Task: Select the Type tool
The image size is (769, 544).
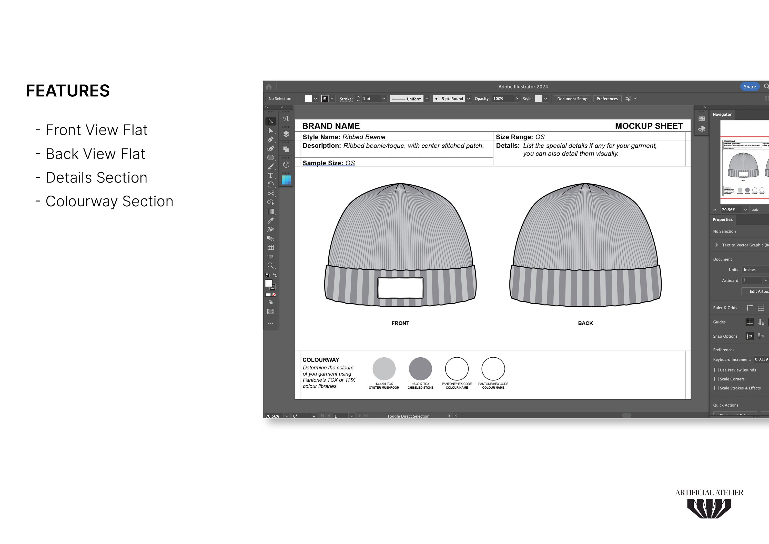Action: (271, 175)
